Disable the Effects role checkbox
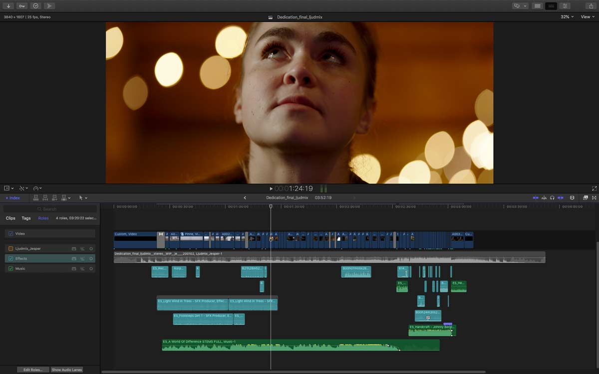The image size is (599, 374). tap(10, 258)
